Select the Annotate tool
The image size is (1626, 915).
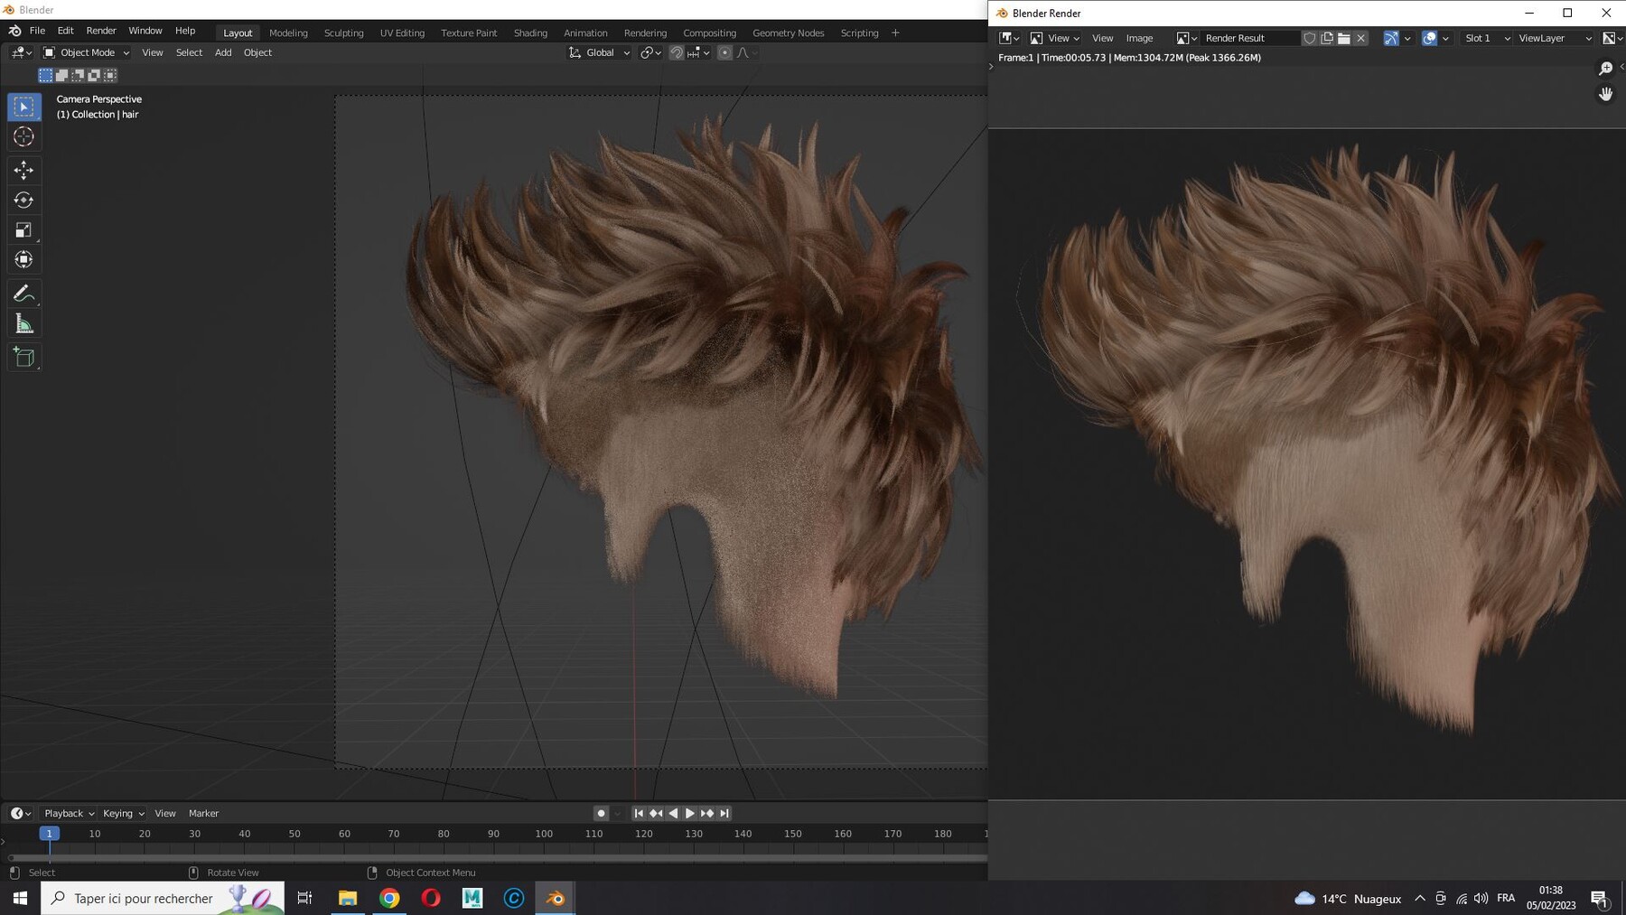(24, 294)
